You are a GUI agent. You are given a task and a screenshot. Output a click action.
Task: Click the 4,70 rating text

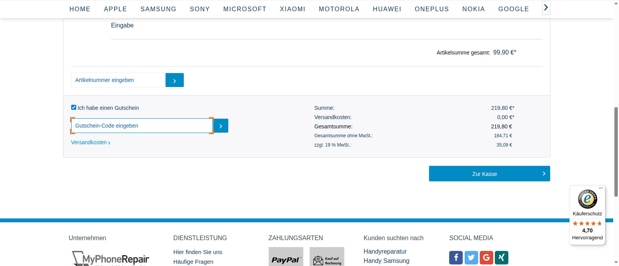(x=587, y=230)
